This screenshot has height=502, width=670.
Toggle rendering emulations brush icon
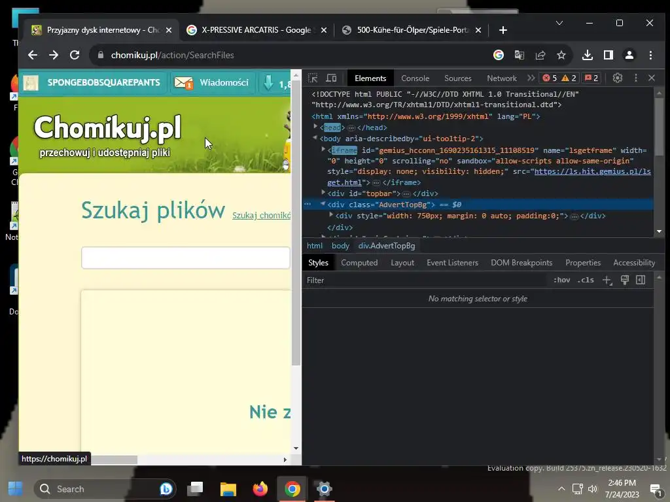pos(625,280)
